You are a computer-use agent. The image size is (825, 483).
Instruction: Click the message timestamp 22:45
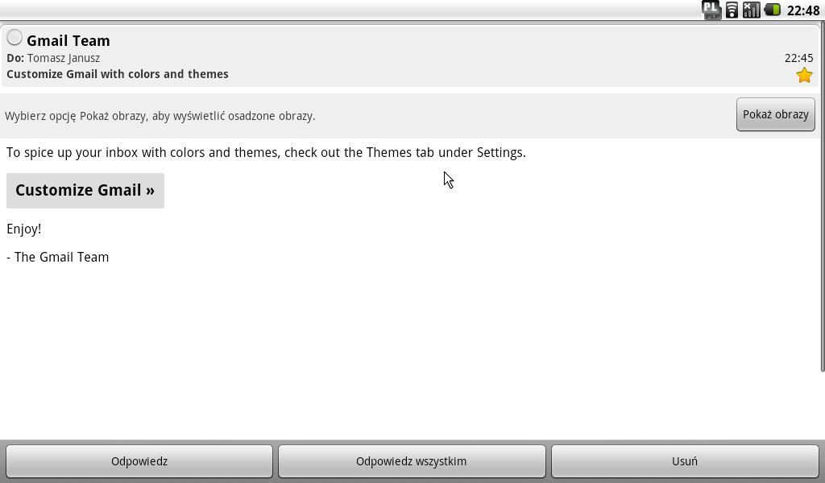tap(798, 58)
